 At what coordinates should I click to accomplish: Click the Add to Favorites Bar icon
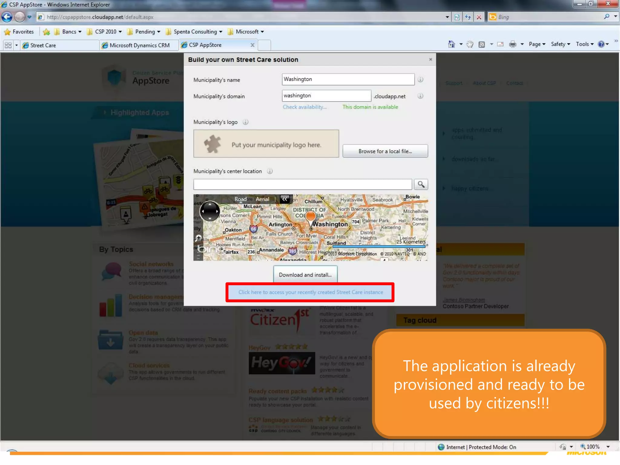(46, 32)
